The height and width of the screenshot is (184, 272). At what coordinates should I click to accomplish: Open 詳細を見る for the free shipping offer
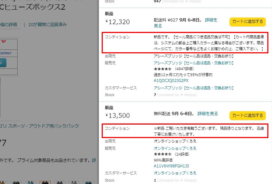tap(208, 114)
